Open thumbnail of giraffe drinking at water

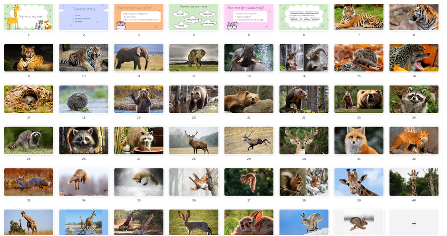(x=84, y=223)
